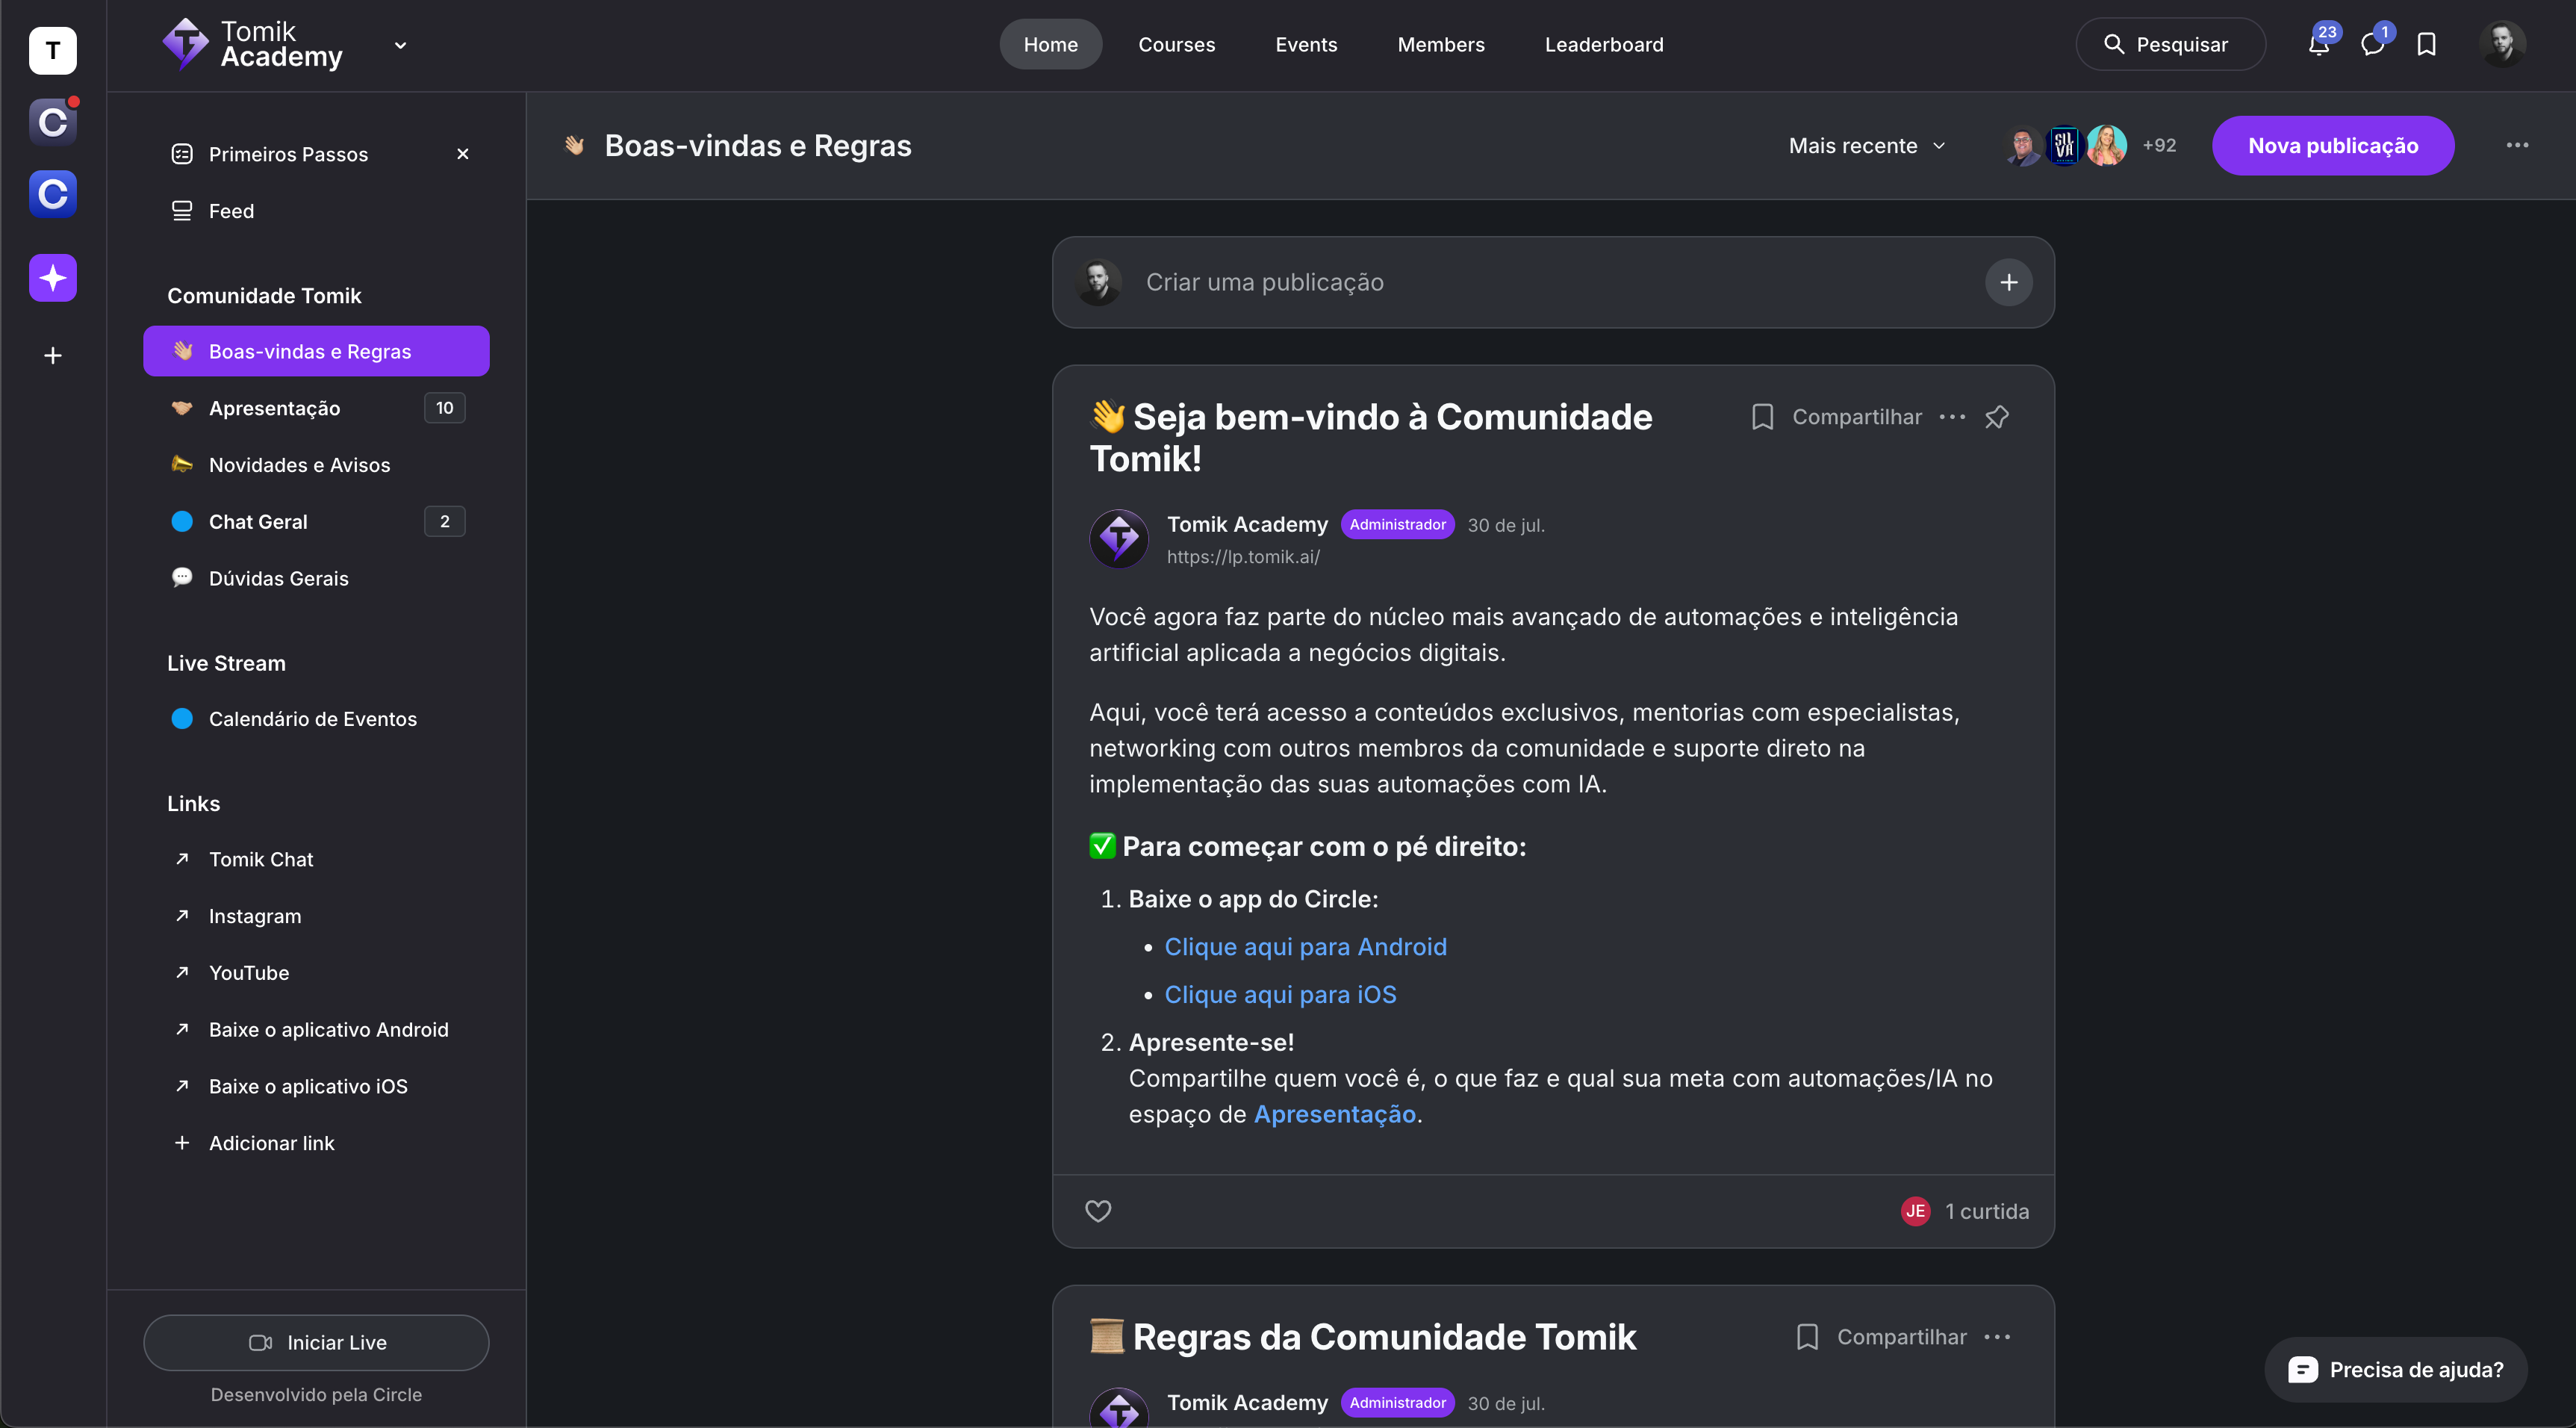Click plus icon in create post box
Viewport: 2576px width, 1428px height.
2008,282
